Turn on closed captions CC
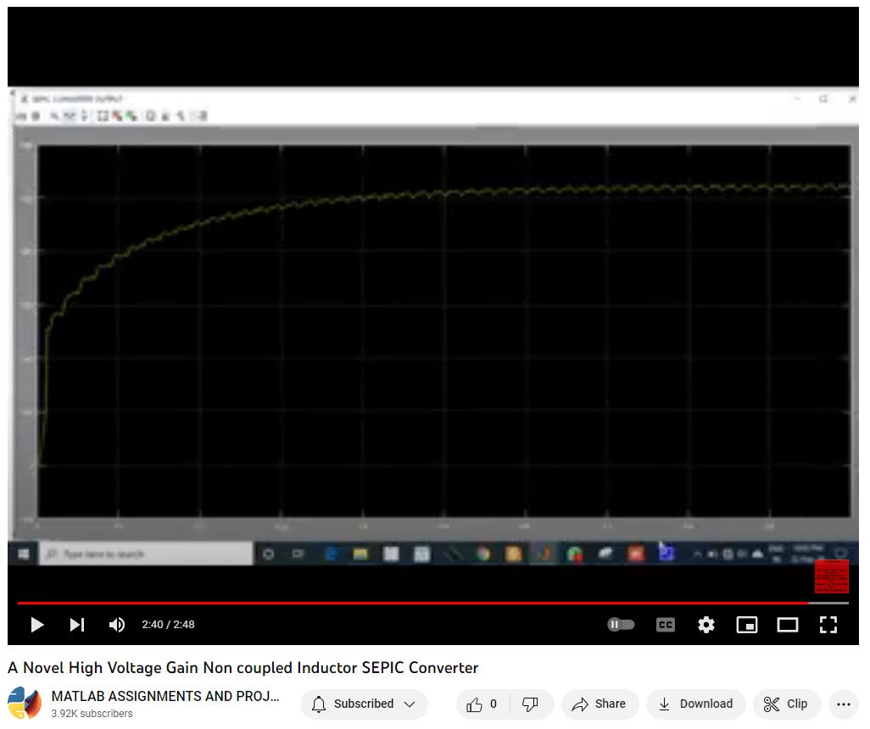 pos(666,625)
